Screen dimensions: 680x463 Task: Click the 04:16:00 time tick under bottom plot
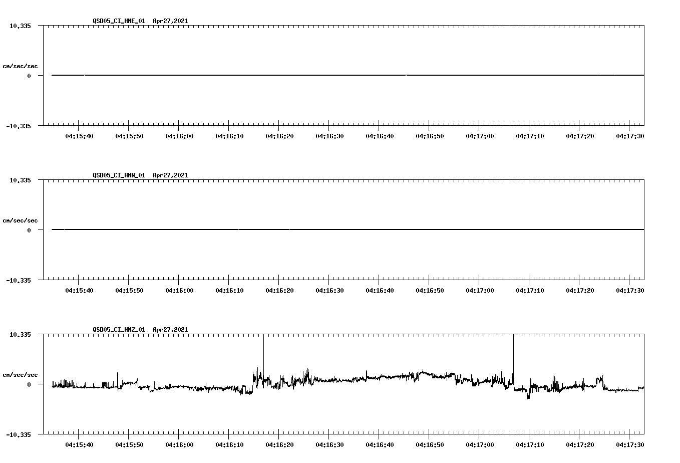pos(179,443)
